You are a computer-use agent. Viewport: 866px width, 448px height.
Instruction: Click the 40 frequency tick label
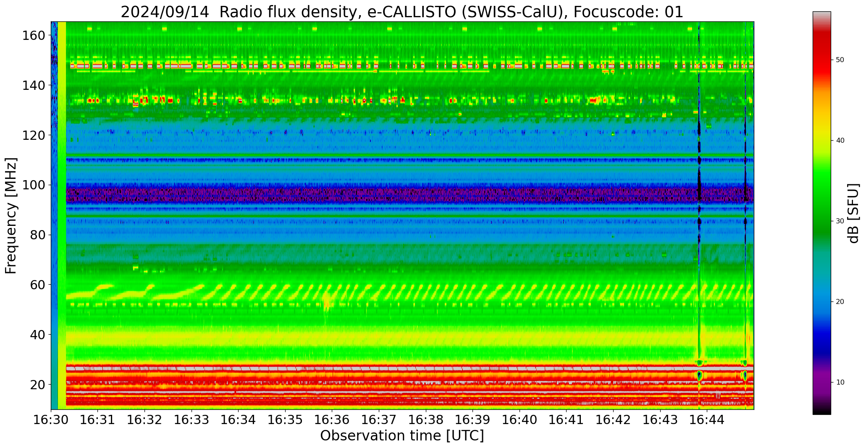[38, 334]
